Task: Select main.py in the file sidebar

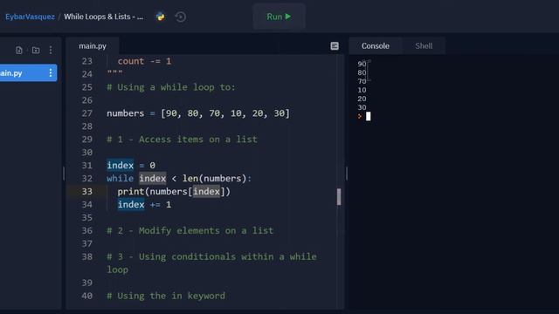Action: [28, 73]
